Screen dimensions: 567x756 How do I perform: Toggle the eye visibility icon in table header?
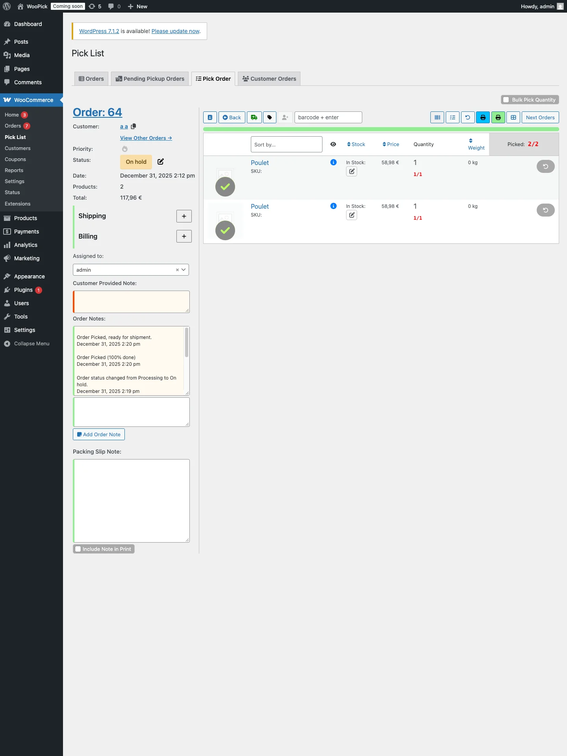point(333,144)
